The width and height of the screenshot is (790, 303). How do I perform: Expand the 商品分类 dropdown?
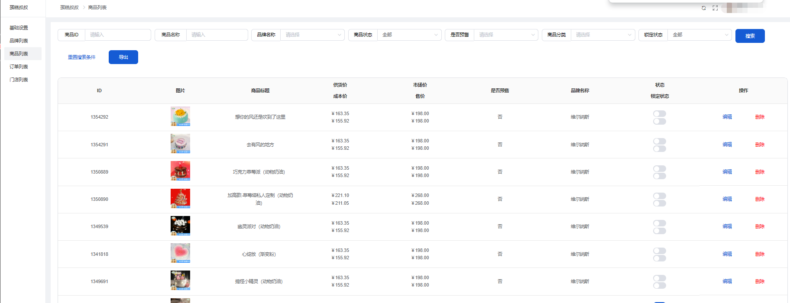point(602,35)
